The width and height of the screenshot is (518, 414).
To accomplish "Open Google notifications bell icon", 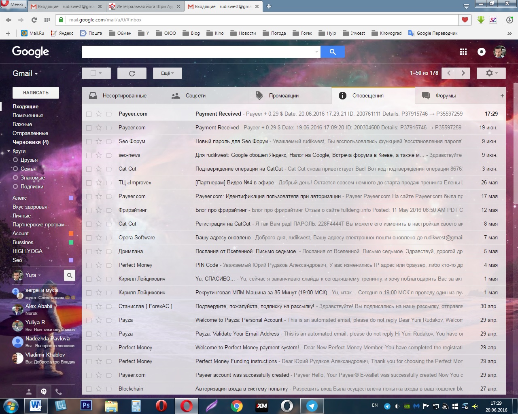I will pos(482,52).
